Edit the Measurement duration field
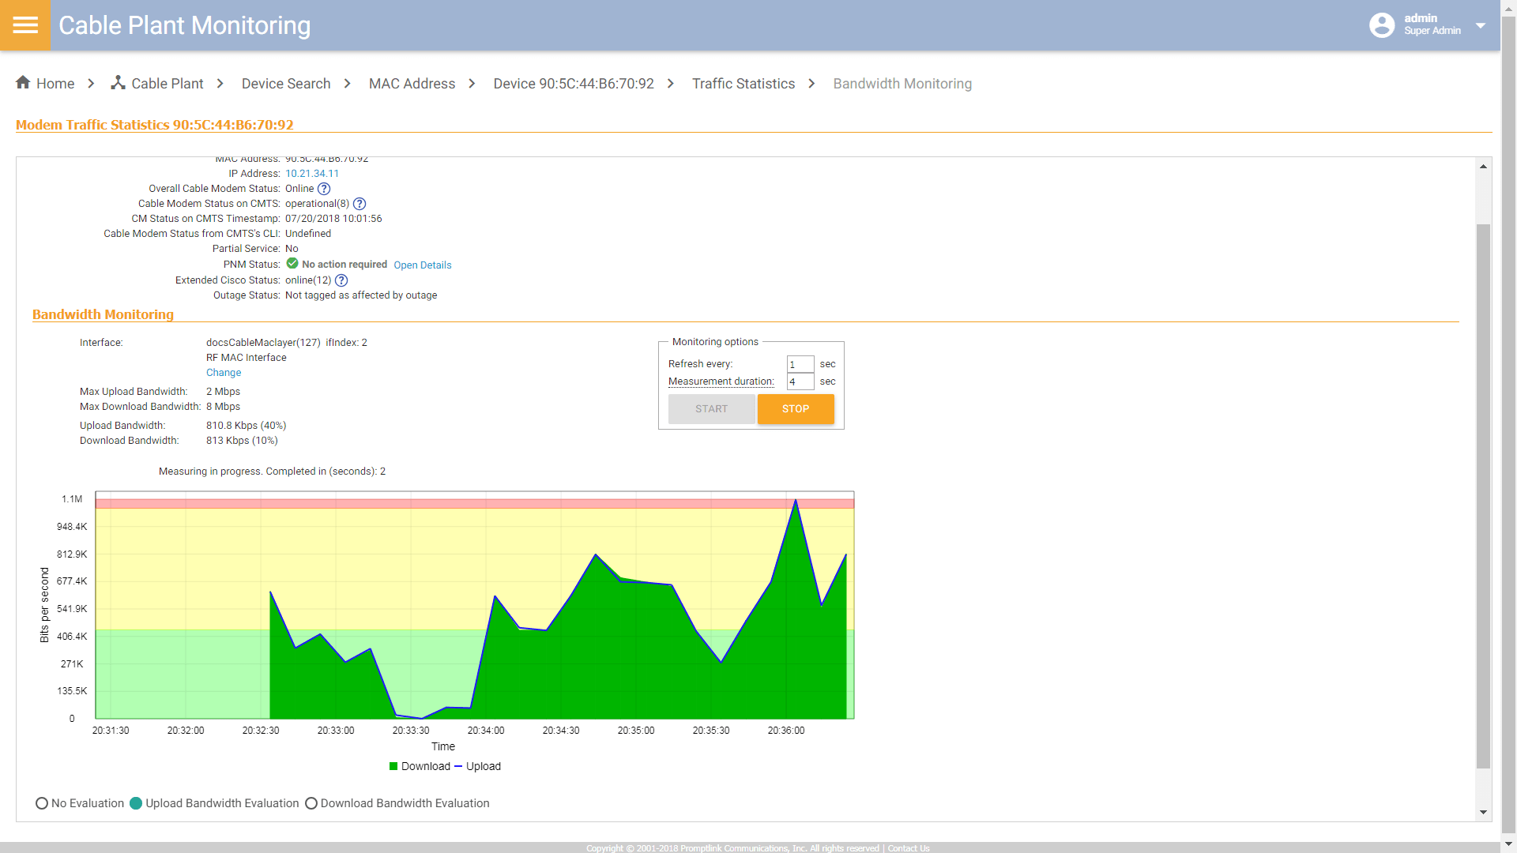Viewport: 1517px width, 853px height. click(800, 381)
